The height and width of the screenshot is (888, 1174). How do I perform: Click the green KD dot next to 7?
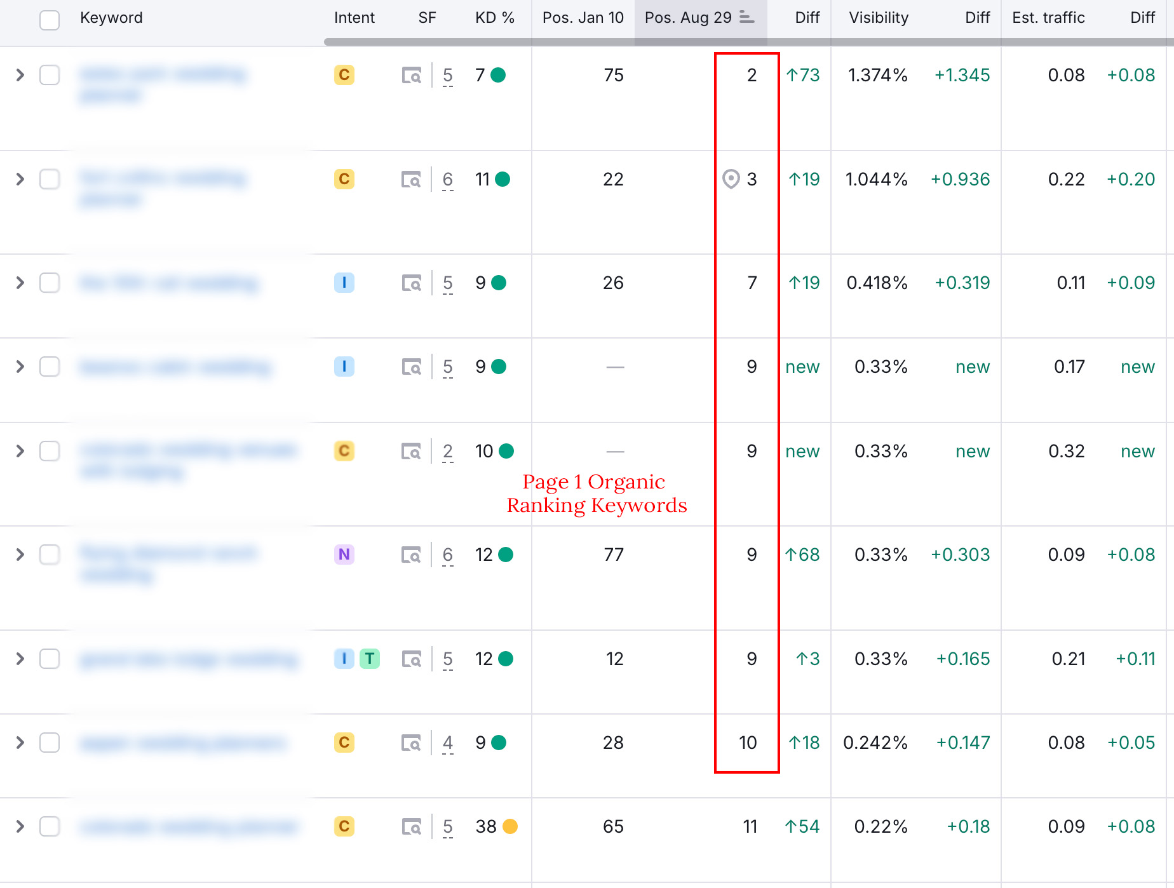pyautogui.click(x=499, y=75)
